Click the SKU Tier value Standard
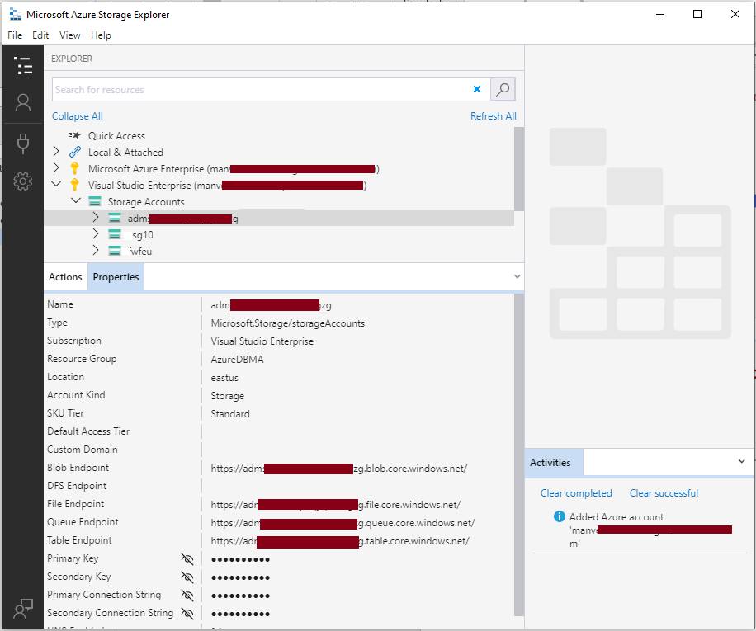 pos(230,414)
